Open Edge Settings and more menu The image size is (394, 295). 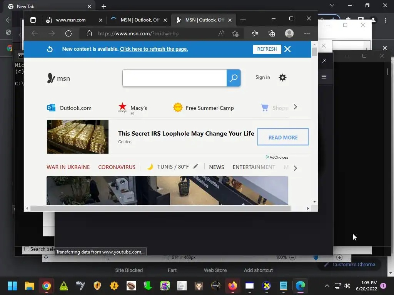pos(307,33)
